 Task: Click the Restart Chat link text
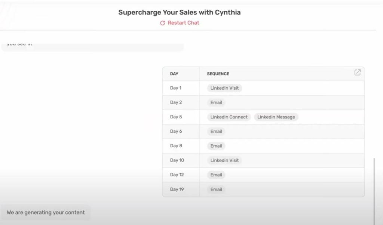(183, 23)
